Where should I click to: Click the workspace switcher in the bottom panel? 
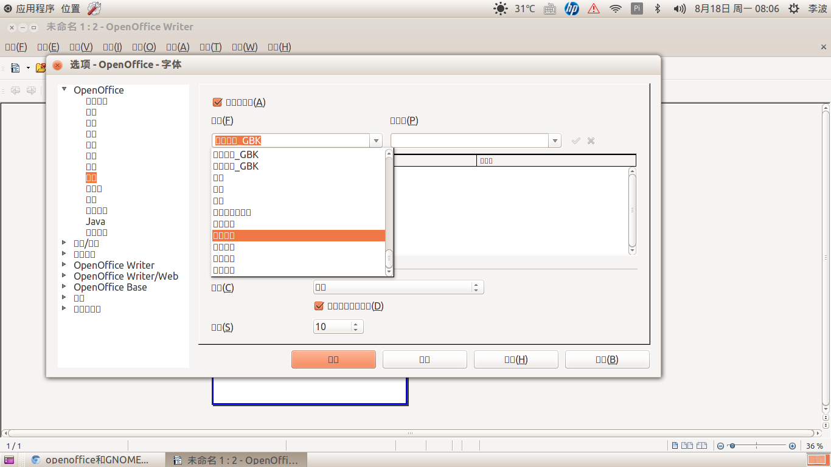pos(817,460)
